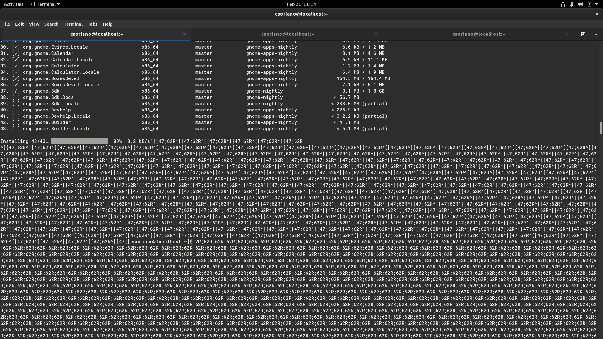The height and width of the screenshot is (339, 603).
Task: Open the File menu
Action: click(6, 24)
